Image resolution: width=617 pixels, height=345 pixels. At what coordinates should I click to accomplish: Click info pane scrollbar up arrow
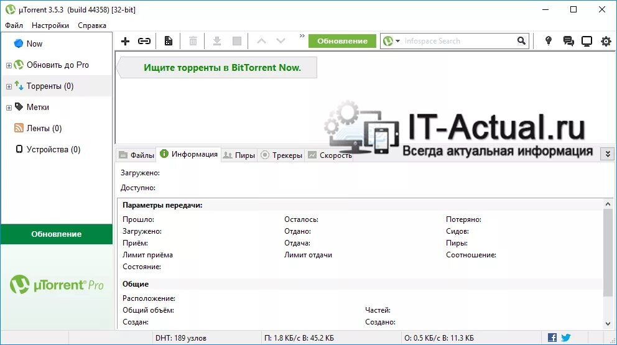pos(608,204)
